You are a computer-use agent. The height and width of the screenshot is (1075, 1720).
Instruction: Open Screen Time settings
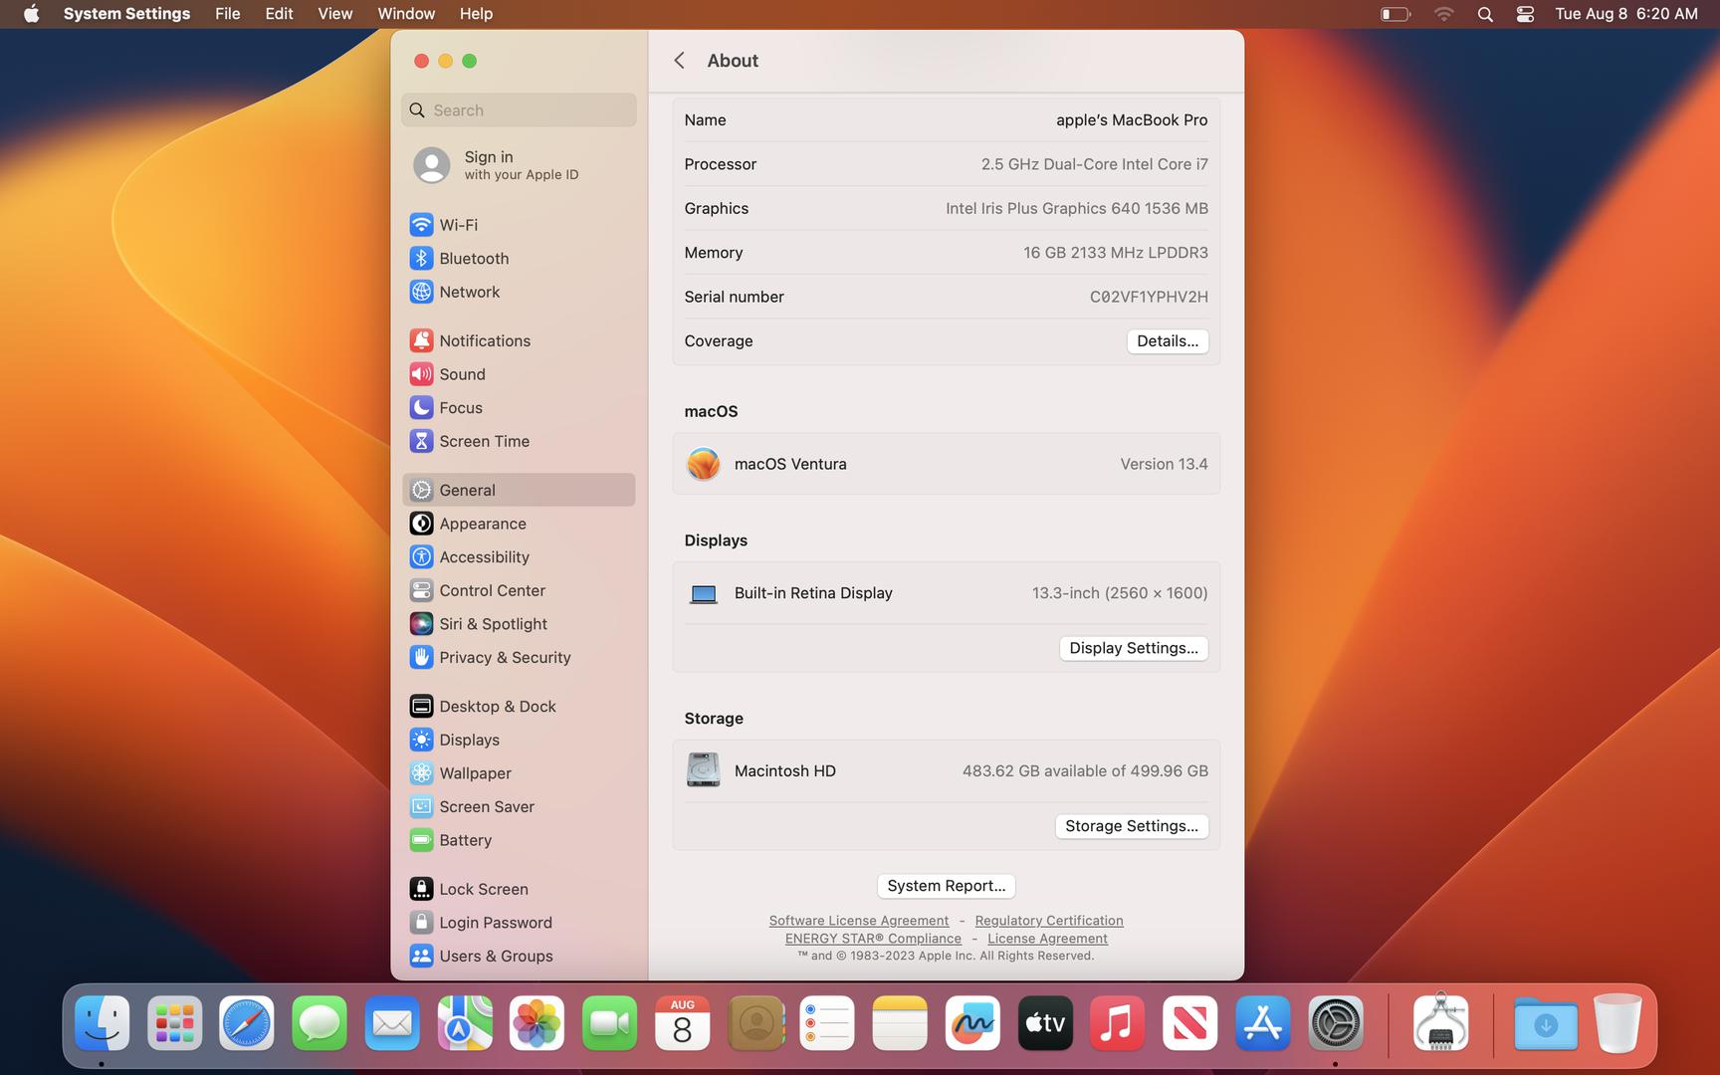[x=518, y=441]
